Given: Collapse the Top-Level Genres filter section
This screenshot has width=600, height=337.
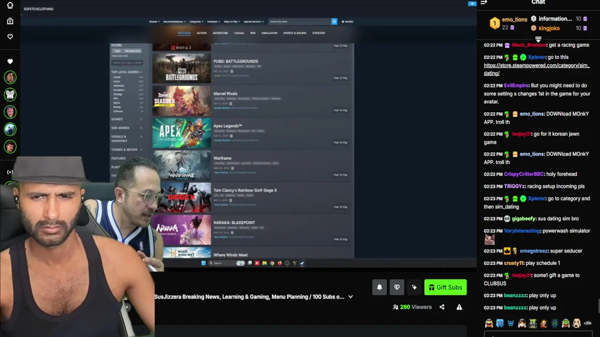Looking at the screenshot, I should [x=127, y=72].
